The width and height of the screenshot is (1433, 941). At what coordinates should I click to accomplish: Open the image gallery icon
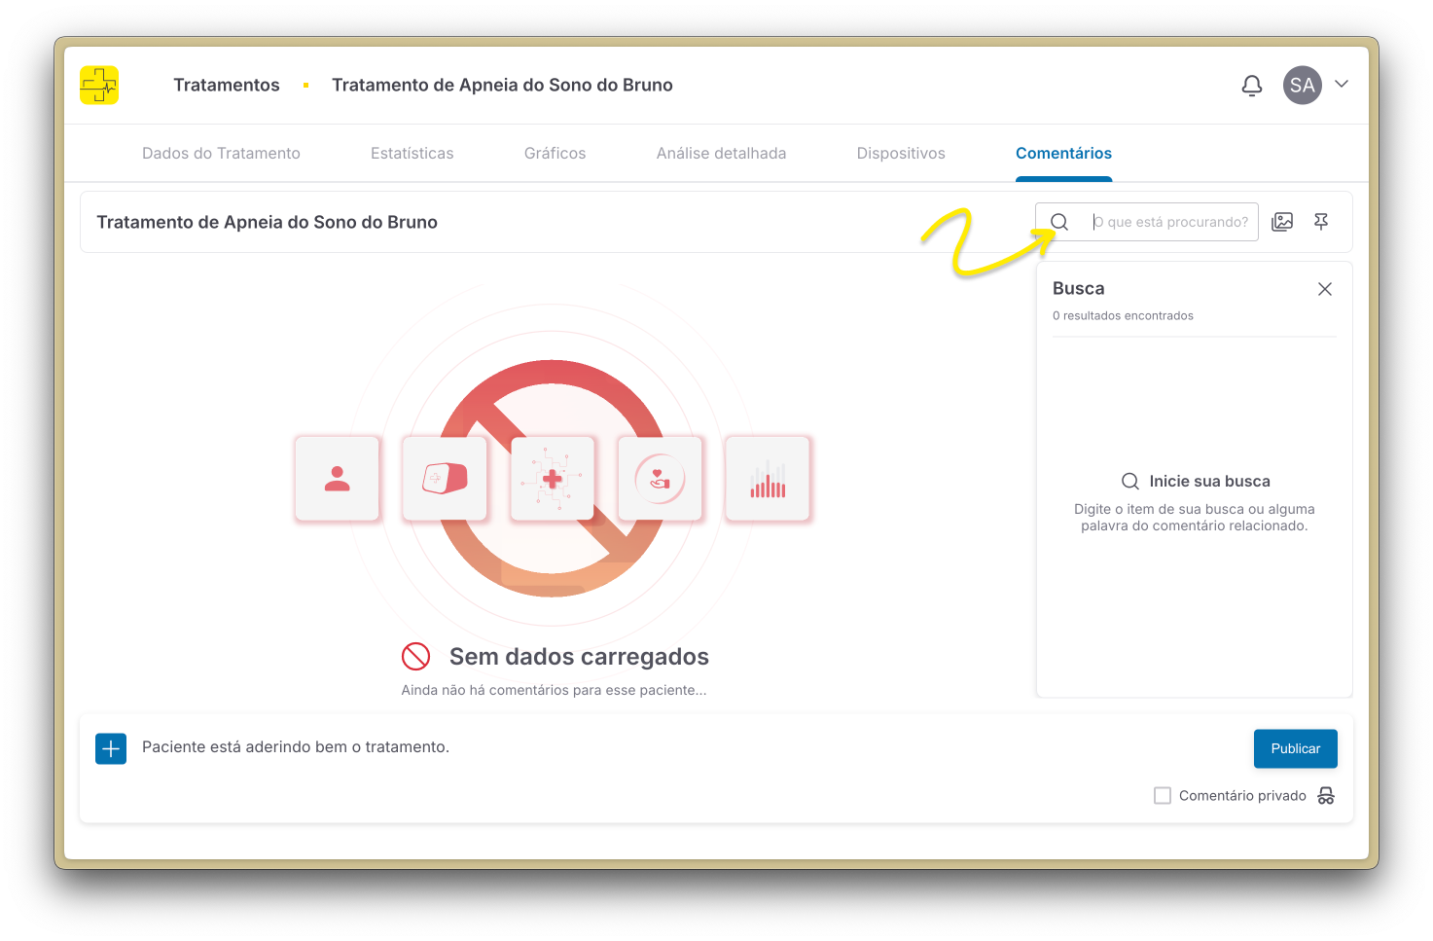coord(1282,222)
